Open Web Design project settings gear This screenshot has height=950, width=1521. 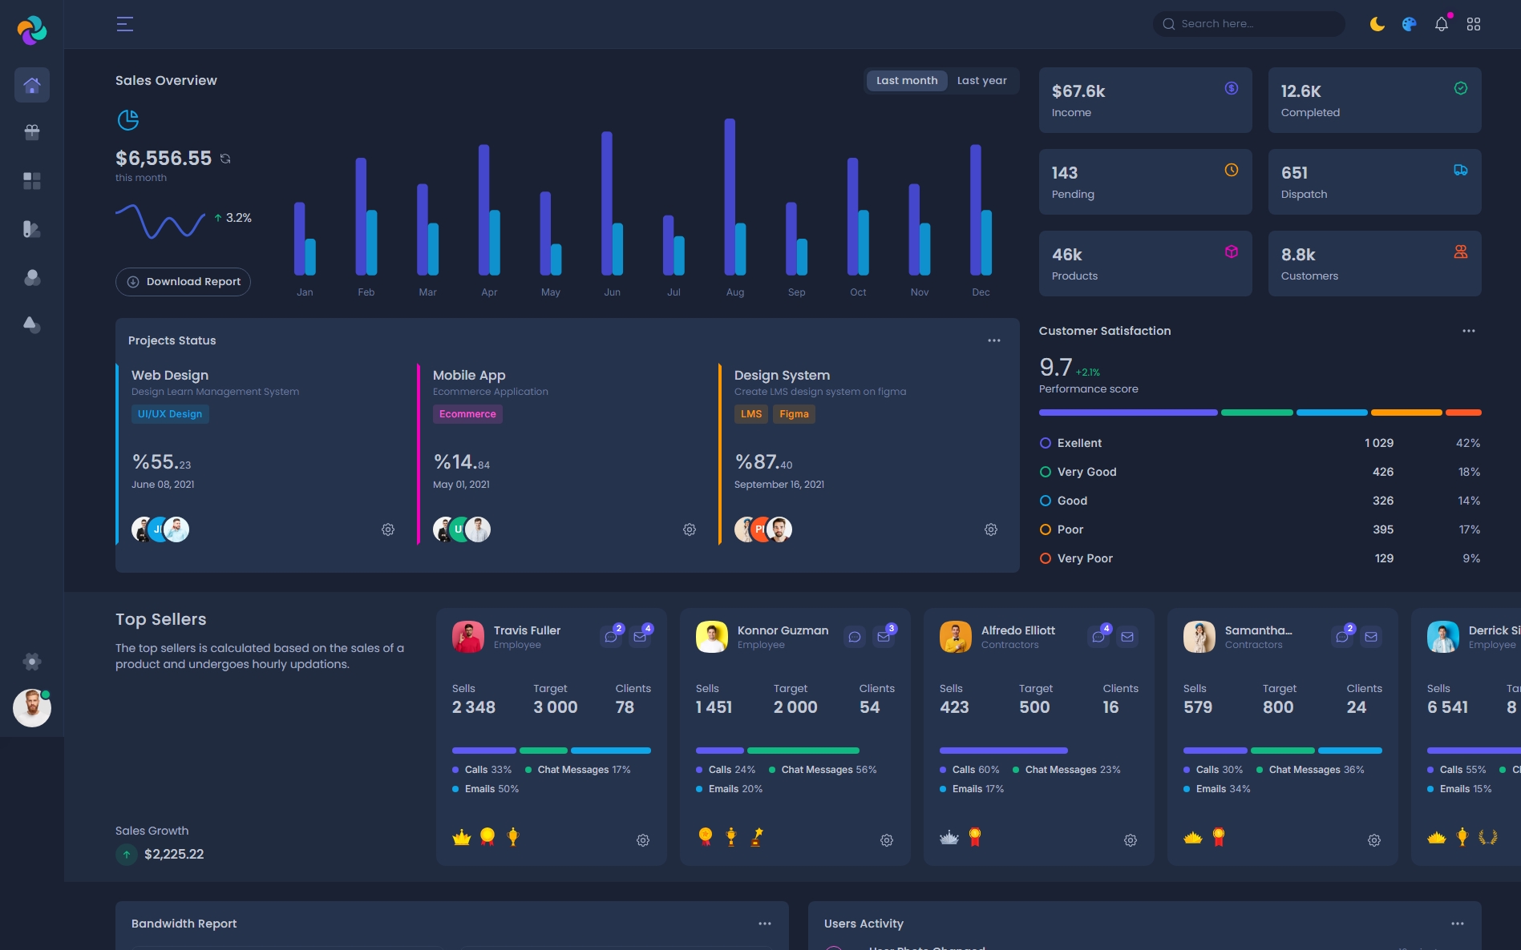388,529
